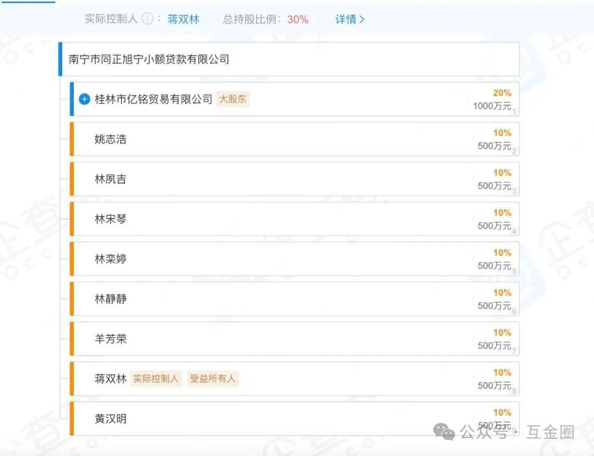Click the red 30% total shareholding value
Viewport: 594px width, 456px height.
(x=297, y=19)
